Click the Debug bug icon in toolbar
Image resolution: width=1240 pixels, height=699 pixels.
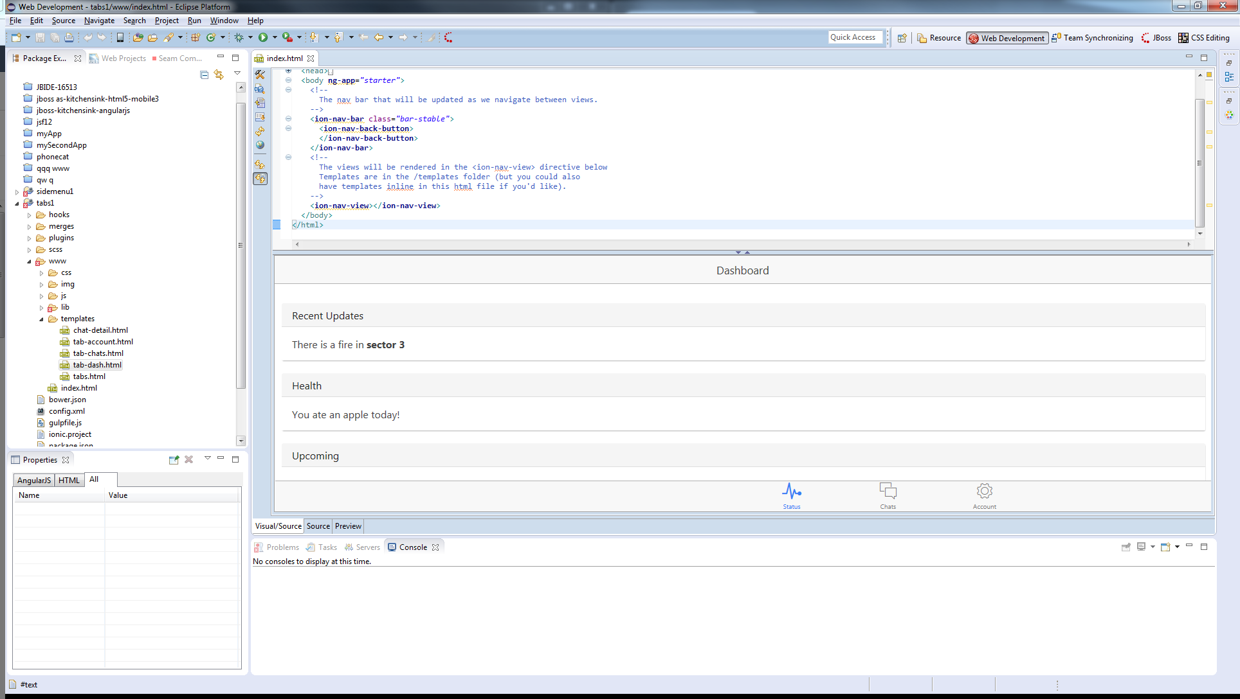coord(239,37)
